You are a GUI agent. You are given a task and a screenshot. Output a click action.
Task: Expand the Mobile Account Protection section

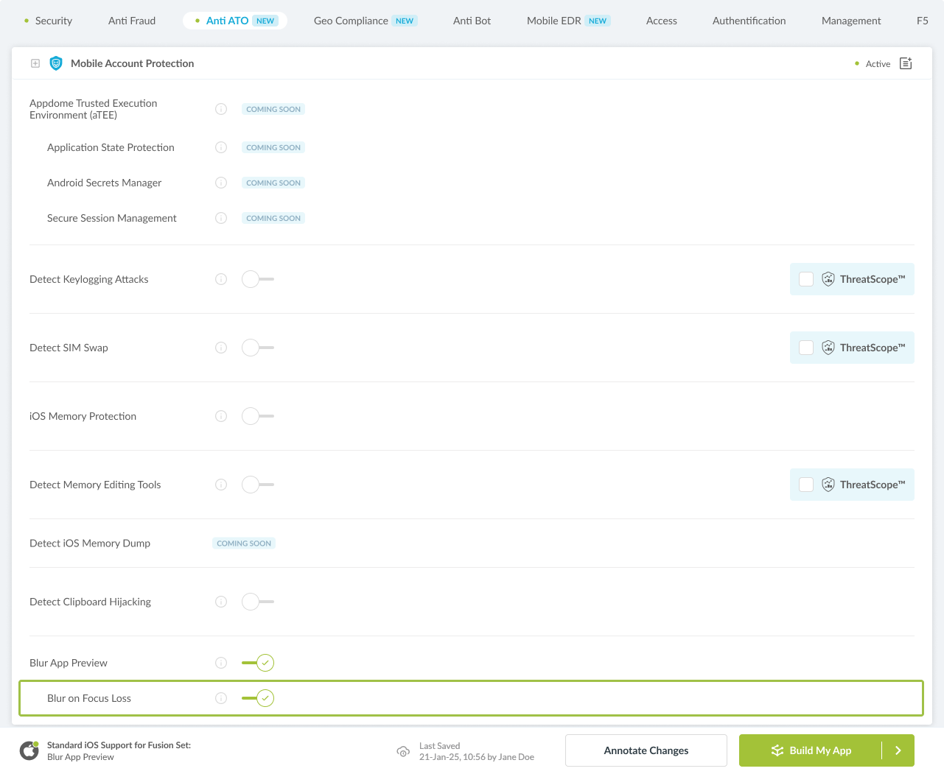point(35,63)
